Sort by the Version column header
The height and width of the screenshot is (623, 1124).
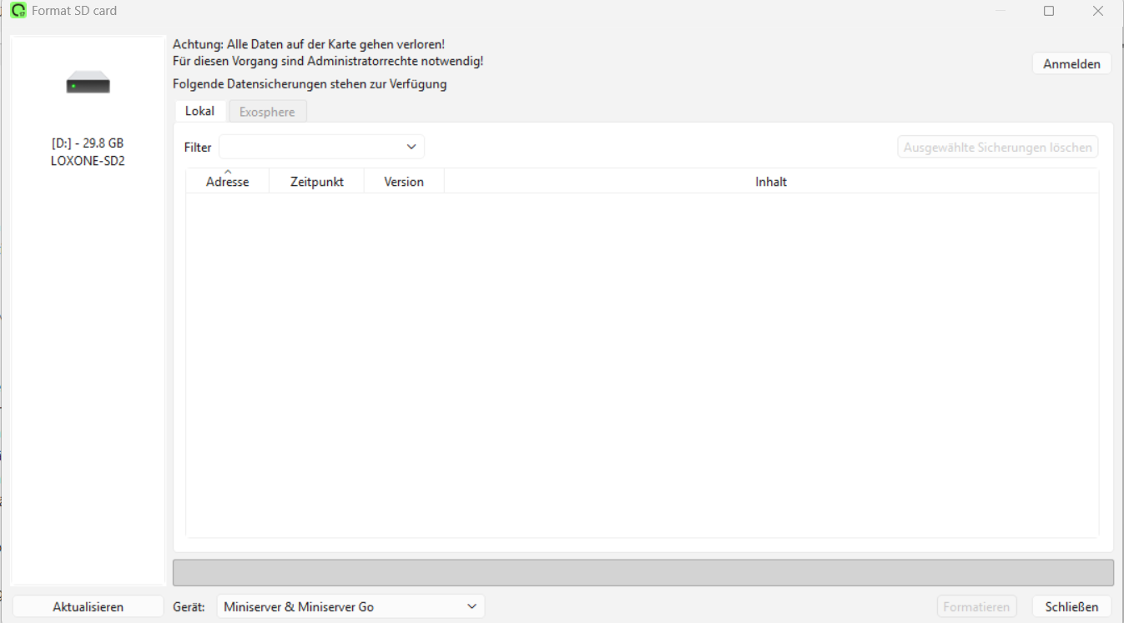tap(404, 181)
